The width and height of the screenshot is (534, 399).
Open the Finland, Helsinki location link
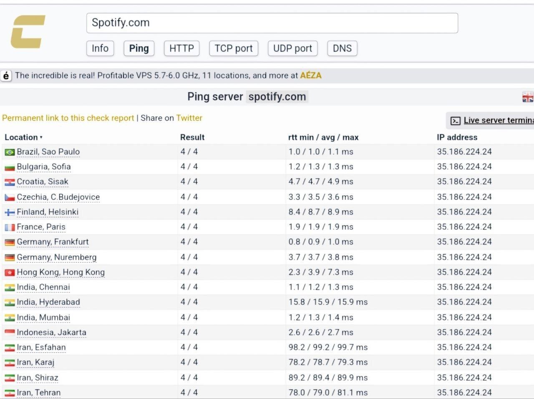click(48, 212)
